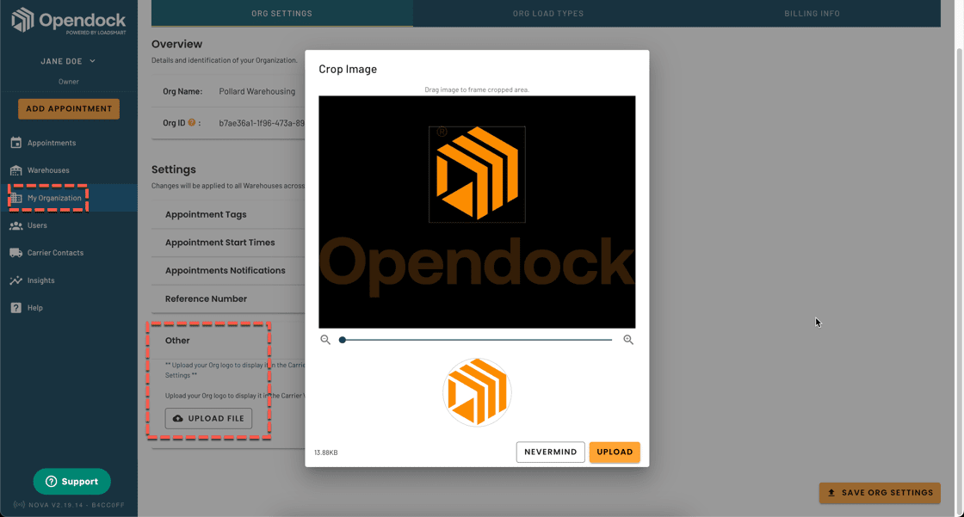
Task: Select My Organization in sidebar
Action: [x=54, y=198]
